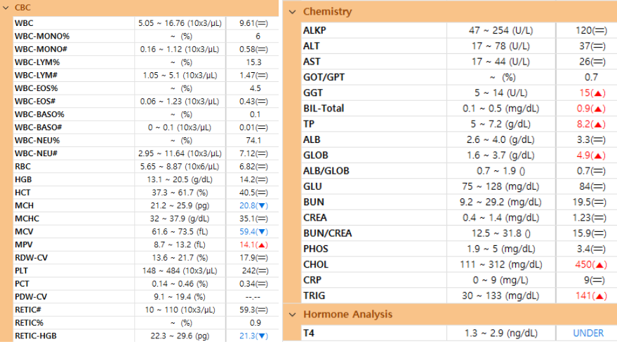Screen dimensions: 617x344
Task: Collapse the CBC section chevron
Action: coord(6,8)
